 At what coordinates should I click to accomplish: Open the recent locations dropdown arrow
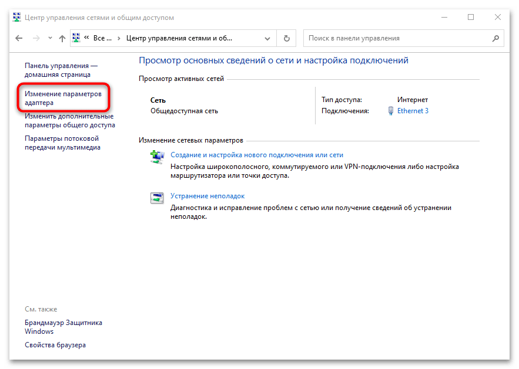click(49, 38)
